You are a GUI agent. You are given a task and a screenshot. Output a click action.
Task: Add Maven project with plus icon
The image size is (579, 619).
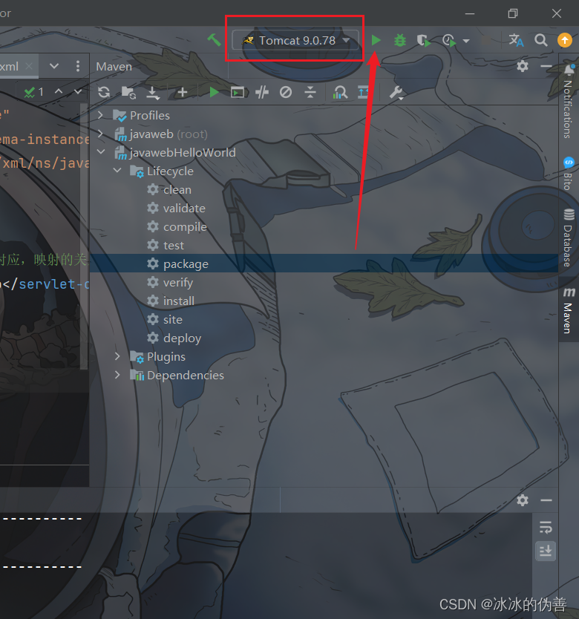click(x=182, y=92)
